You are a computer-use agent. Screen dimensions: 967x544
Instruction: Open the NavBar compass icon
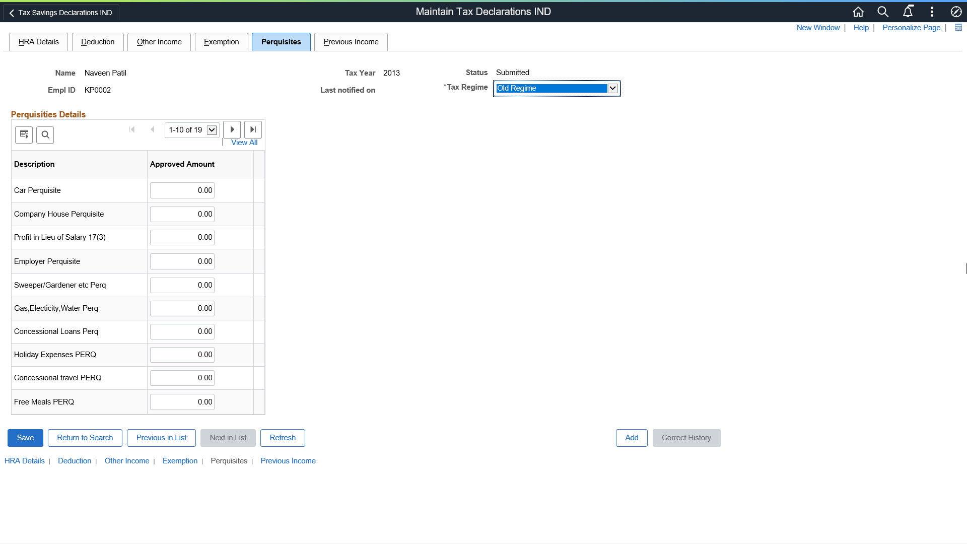point(956,12)
